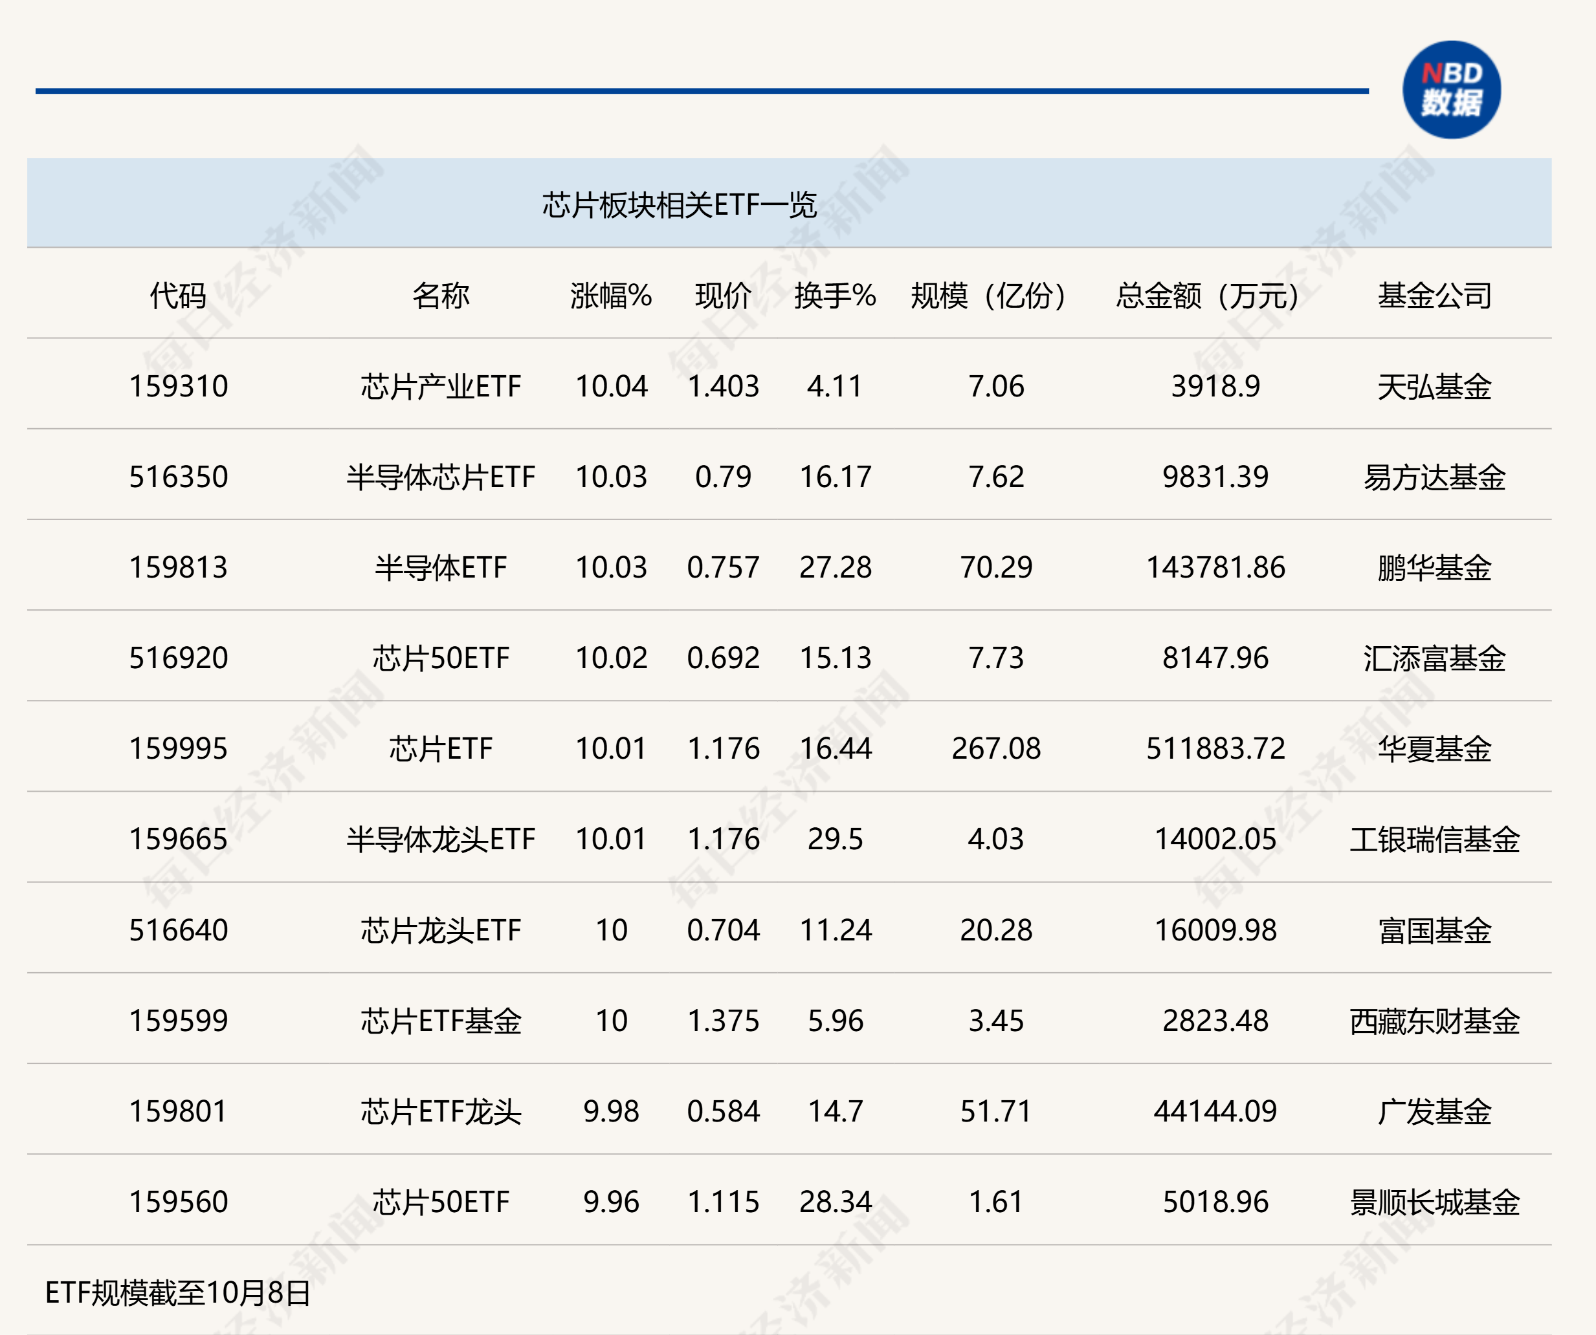Image resolution: width=1596 pixels, height=1335 pixels.
Task: Click 西藏东财基金 company cell
Action: pos(1434,1021)
